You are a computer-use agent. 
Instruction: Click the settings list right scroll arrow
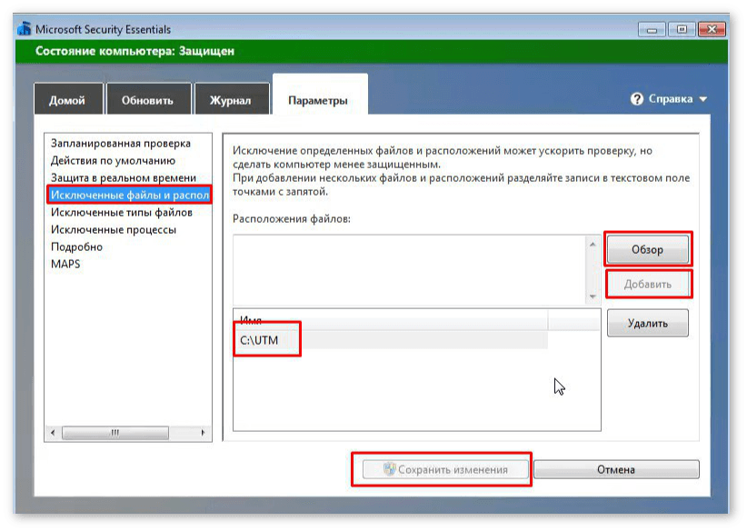pyautogui.click(x=204, y=433)
